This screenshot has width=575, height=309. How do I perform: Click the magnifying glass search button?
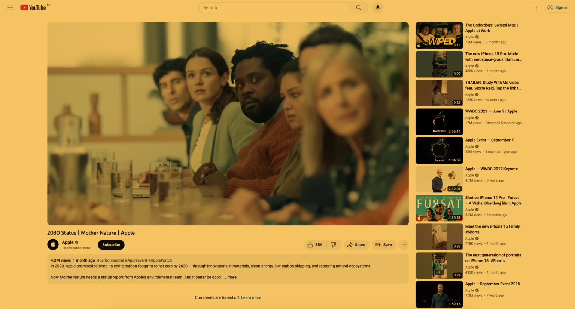[x=359, y=7]
